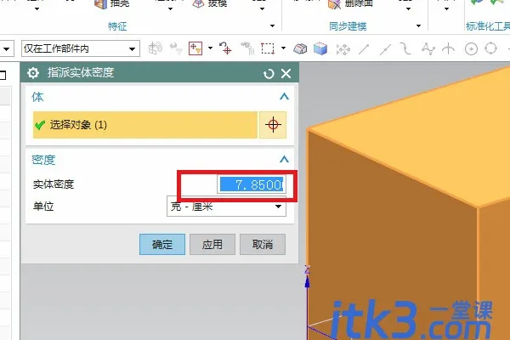This screenshot has height=340, width=510.
Task: Toggle the Intersection snap icon
Action: point(448,48)
